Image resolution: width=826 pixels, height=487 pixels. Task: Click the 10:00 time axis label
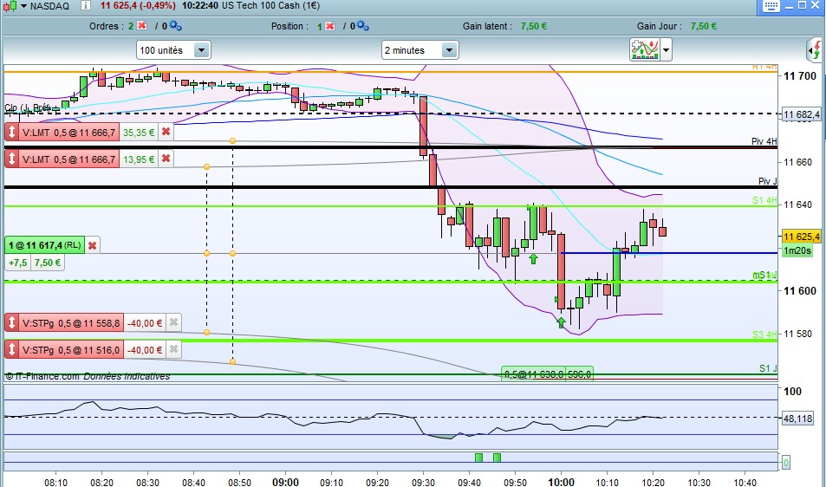[x=561, y=482]
